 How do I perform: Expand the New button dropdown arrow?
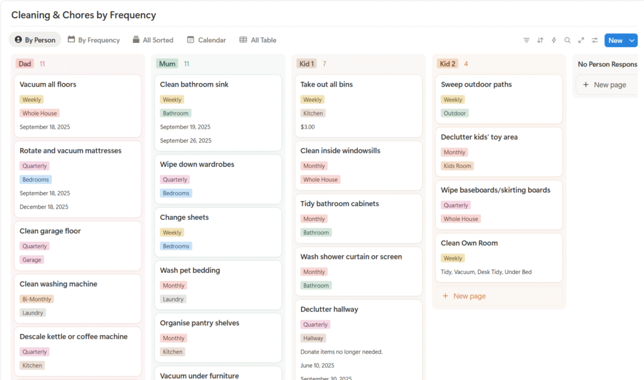[631, 40]
